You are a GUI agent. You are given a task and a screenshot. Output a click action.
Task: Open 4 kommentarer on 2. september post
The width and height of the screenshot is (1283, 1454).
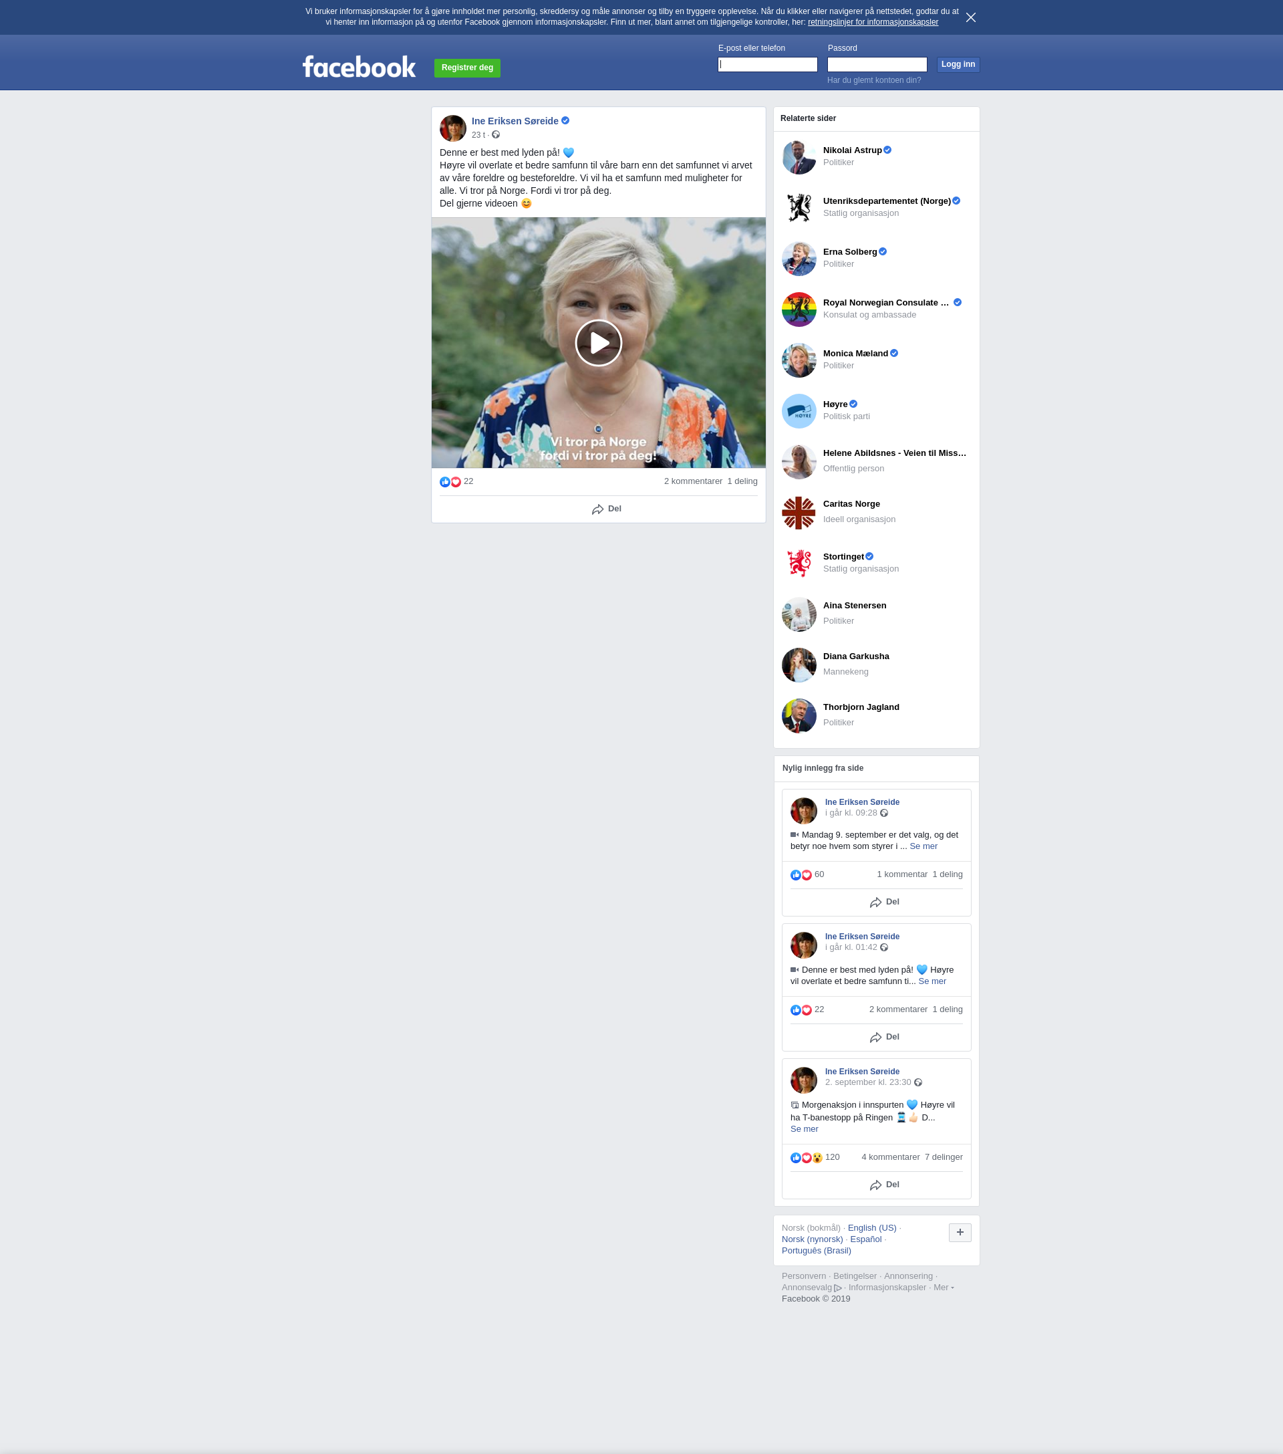(891, 1157)
